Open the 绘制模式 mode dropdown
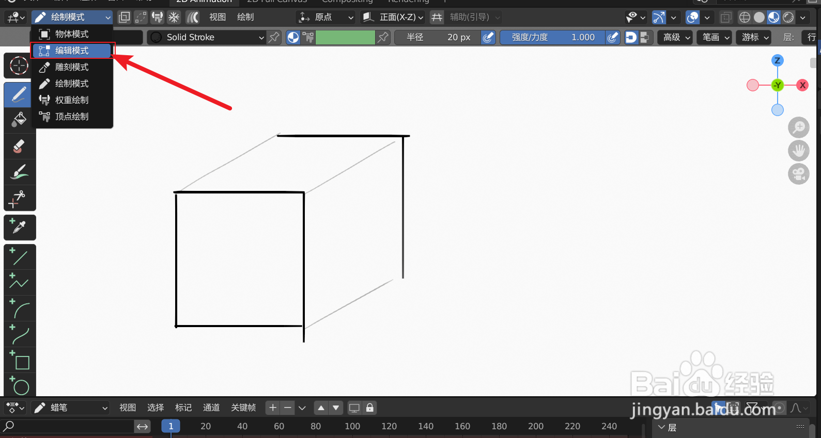The image size is (821, 438). click(72, 17)
